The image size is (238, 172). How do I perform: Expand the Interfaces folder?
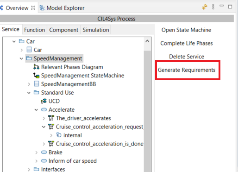29,170
